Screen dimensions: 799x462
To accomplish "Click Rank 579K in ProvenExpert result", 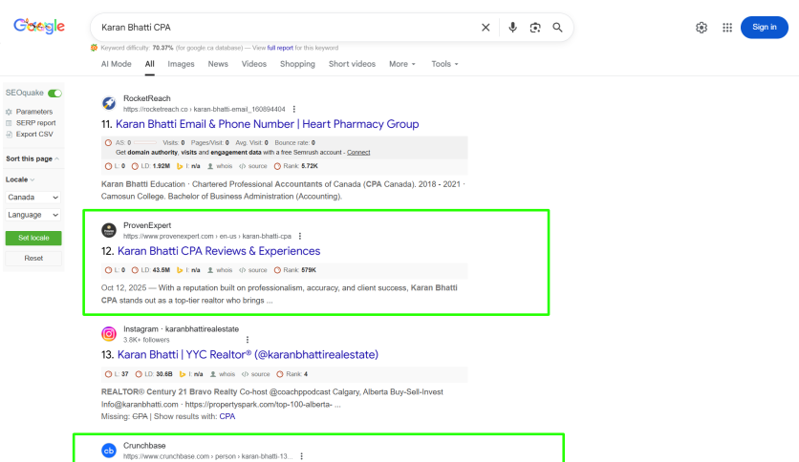I will click(295, 270).
